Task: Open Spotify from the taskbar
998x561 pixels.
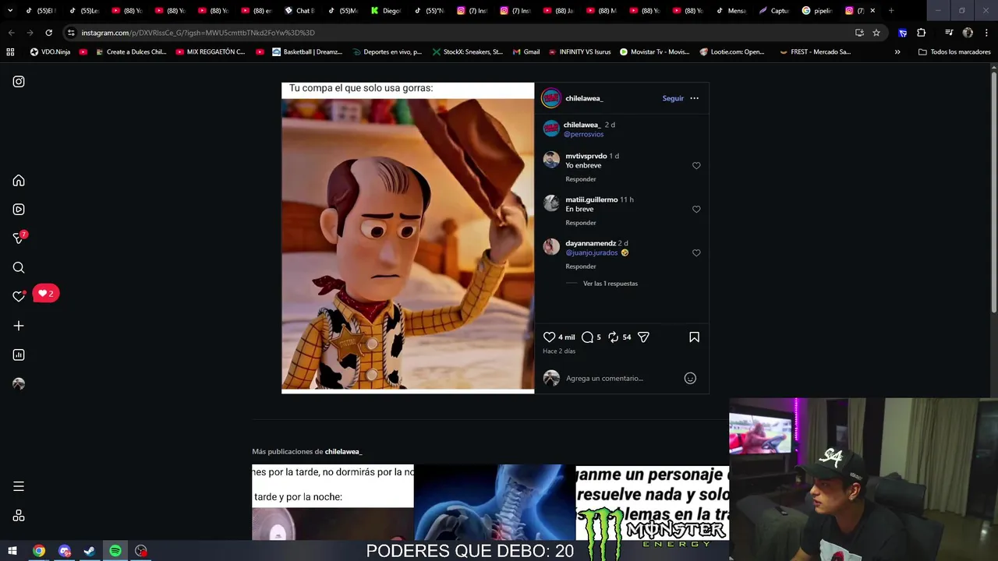Action: (x=115, y=551)
